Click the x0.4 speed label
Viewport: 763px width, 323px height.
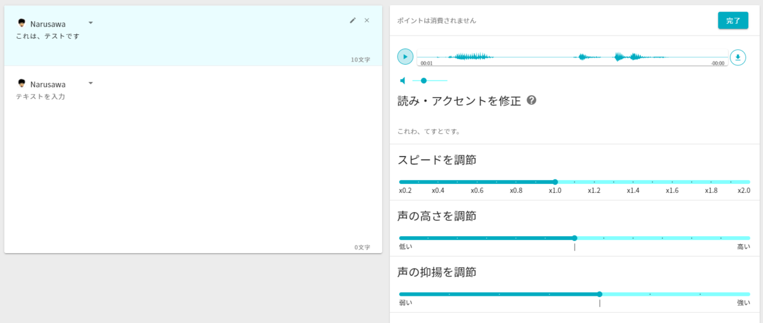(438, 190)
